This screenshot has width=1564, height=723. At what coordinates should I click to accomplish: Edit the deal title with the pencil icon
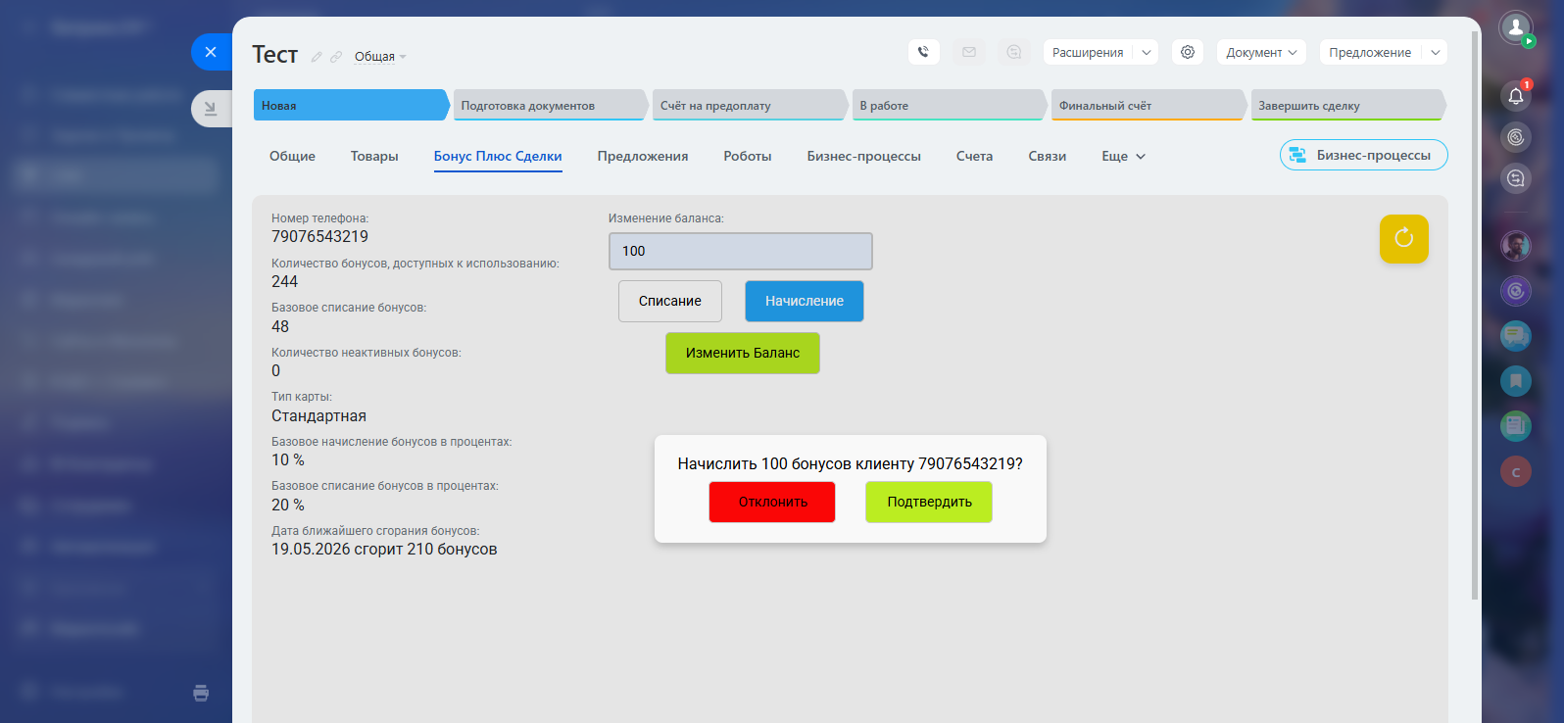click(x=317, y=57)
